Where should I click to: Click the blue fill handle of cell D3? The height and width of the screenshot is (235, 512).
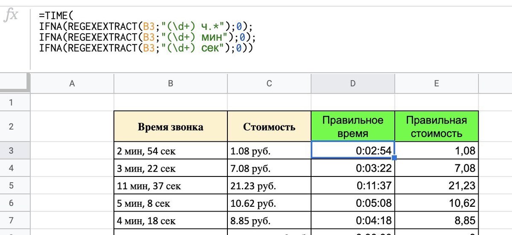coord(395,158)
